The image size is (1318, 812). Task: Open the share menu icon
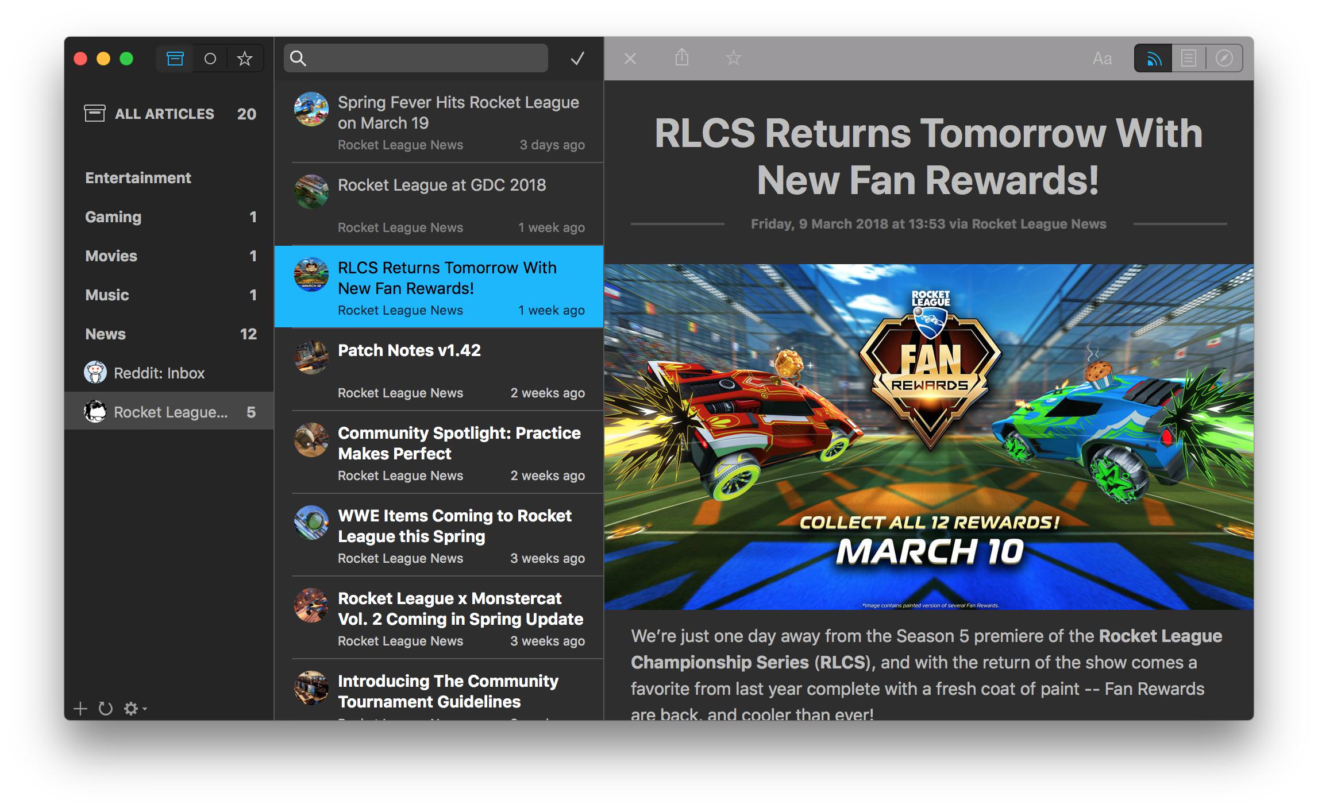coord(681,57)
